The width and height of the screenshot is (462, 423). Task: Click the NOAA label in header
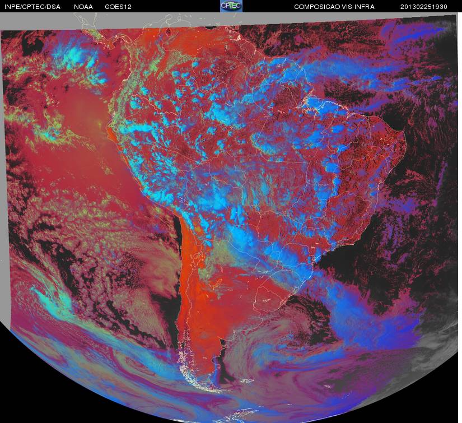coord(83,7)
